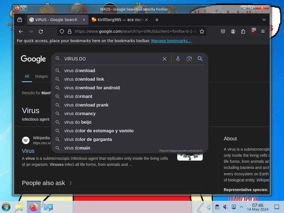Choose suggestion 'virus dormant'
Viewport: 284px width, 213px height.
coord(130,96)
